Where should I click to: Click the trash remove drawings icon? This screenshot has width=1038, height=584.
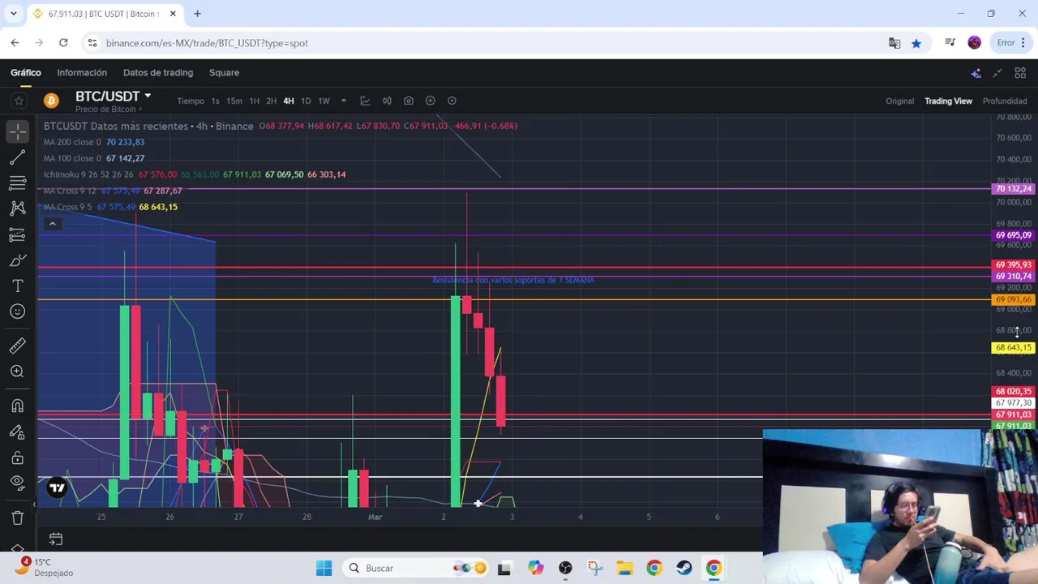(17, 517)
